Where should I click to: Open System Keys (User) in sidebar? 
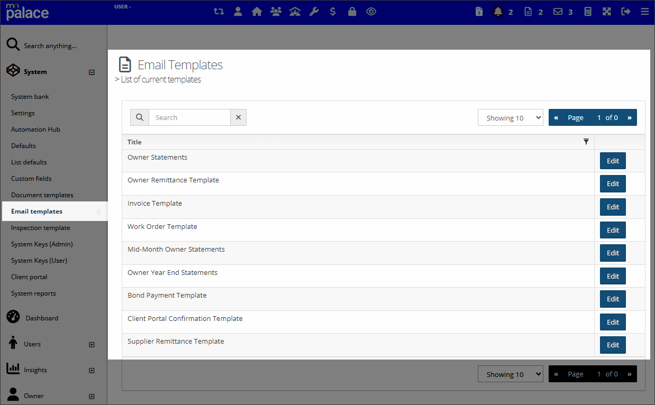coord(39,261)
